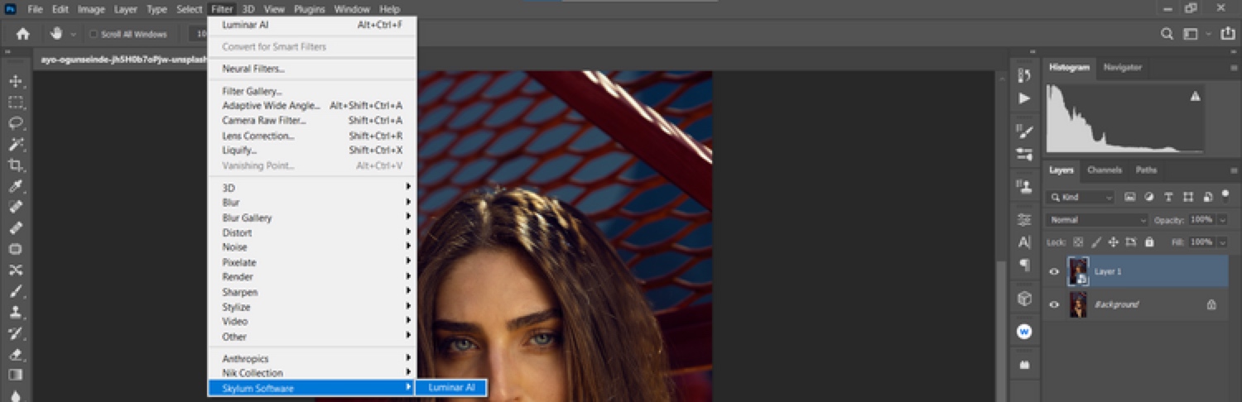This screenshot has width=1242, height=402.
Task: Choose Luminar AI in Skylum submenu
Action: pos(451,387)
